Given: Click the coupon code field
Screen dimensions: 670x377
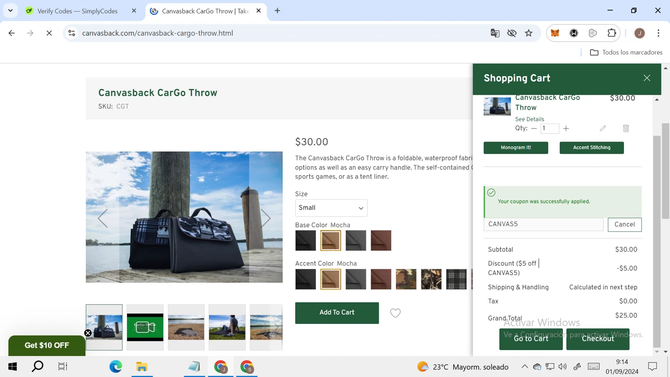Looking at the screenshot, I should tap(543, 224).
